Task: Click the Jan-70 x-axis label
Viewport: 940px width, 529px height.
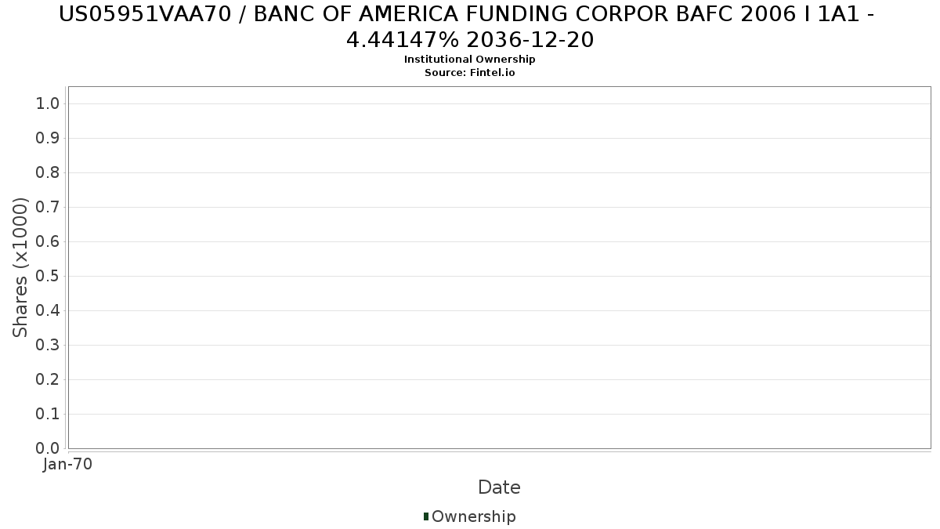Action: click(x=68, y=464)
